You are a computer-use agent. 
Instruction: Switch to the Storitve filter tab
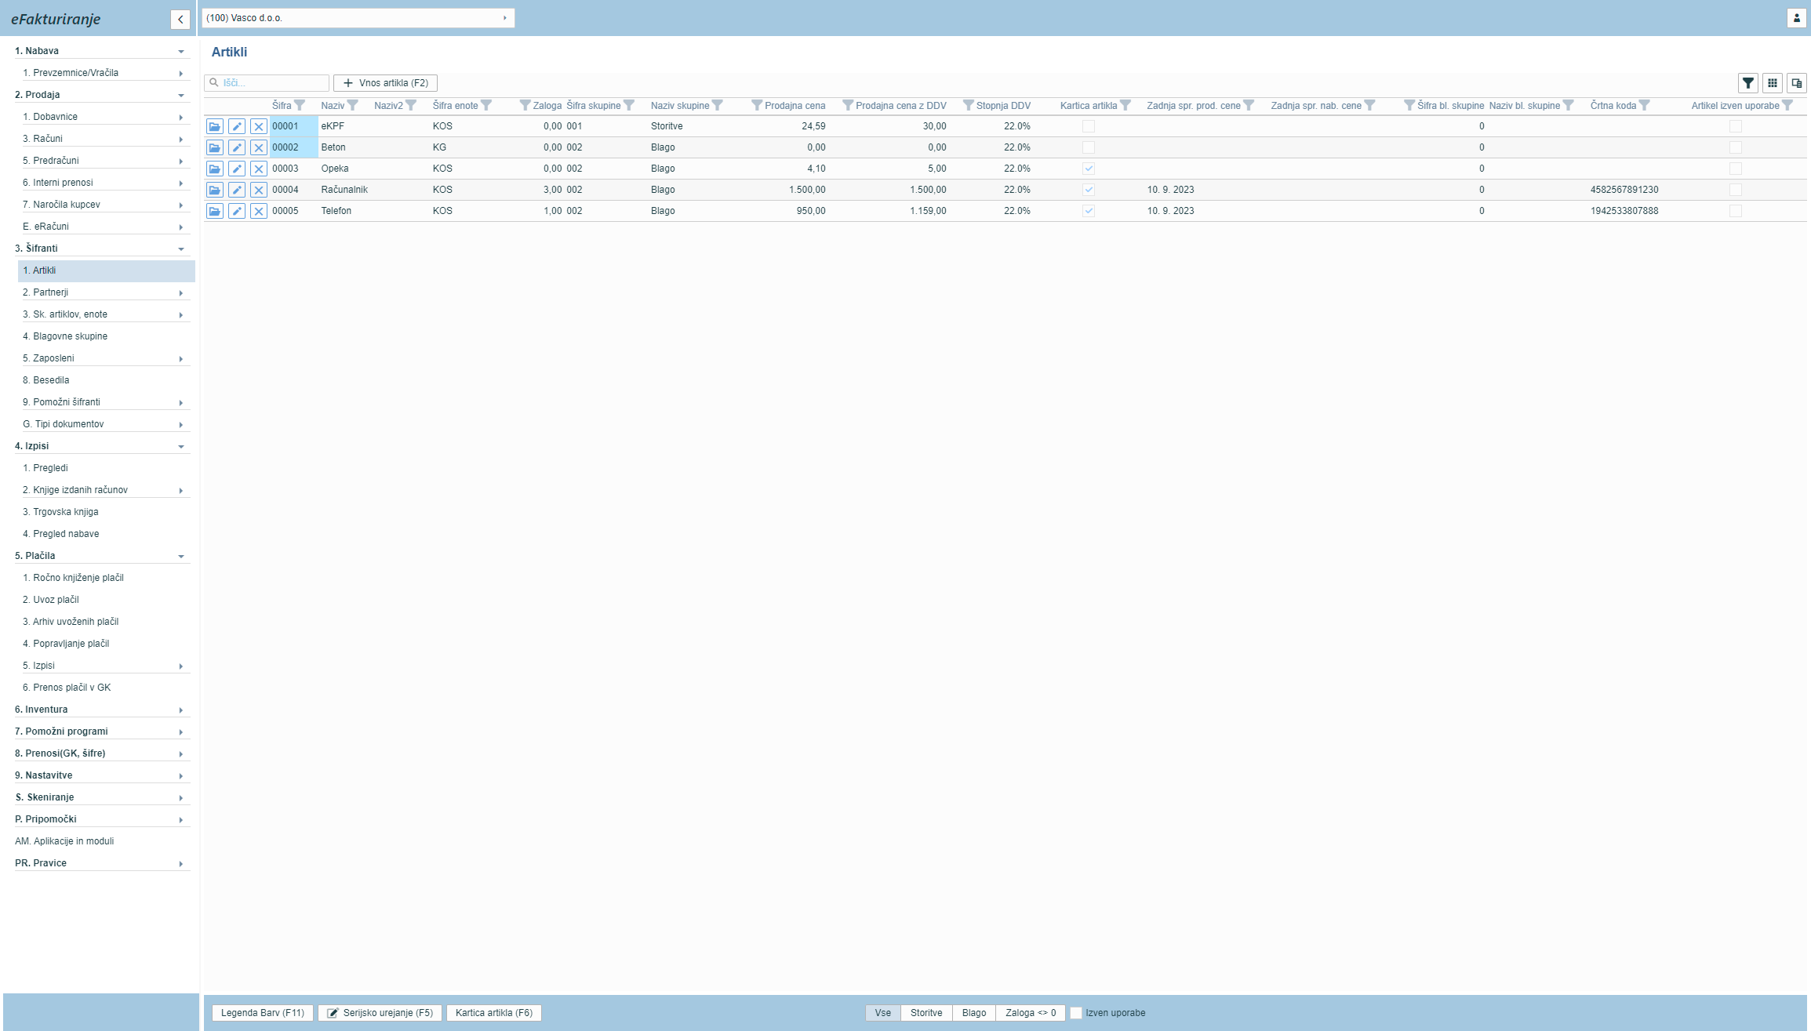pyautogui.click(x=926, y=1013)
